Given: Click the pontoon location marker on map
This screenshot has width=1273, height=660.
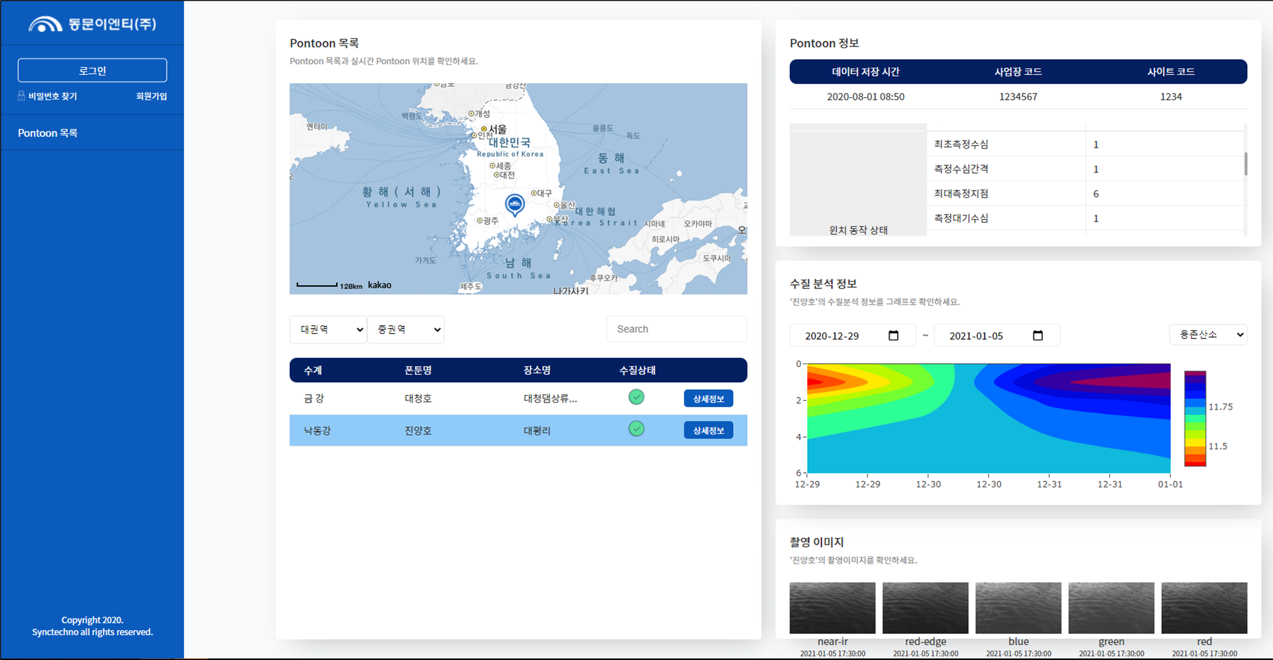Looking at the screenshot, I should pyautogui.click(x=515, y=204).
